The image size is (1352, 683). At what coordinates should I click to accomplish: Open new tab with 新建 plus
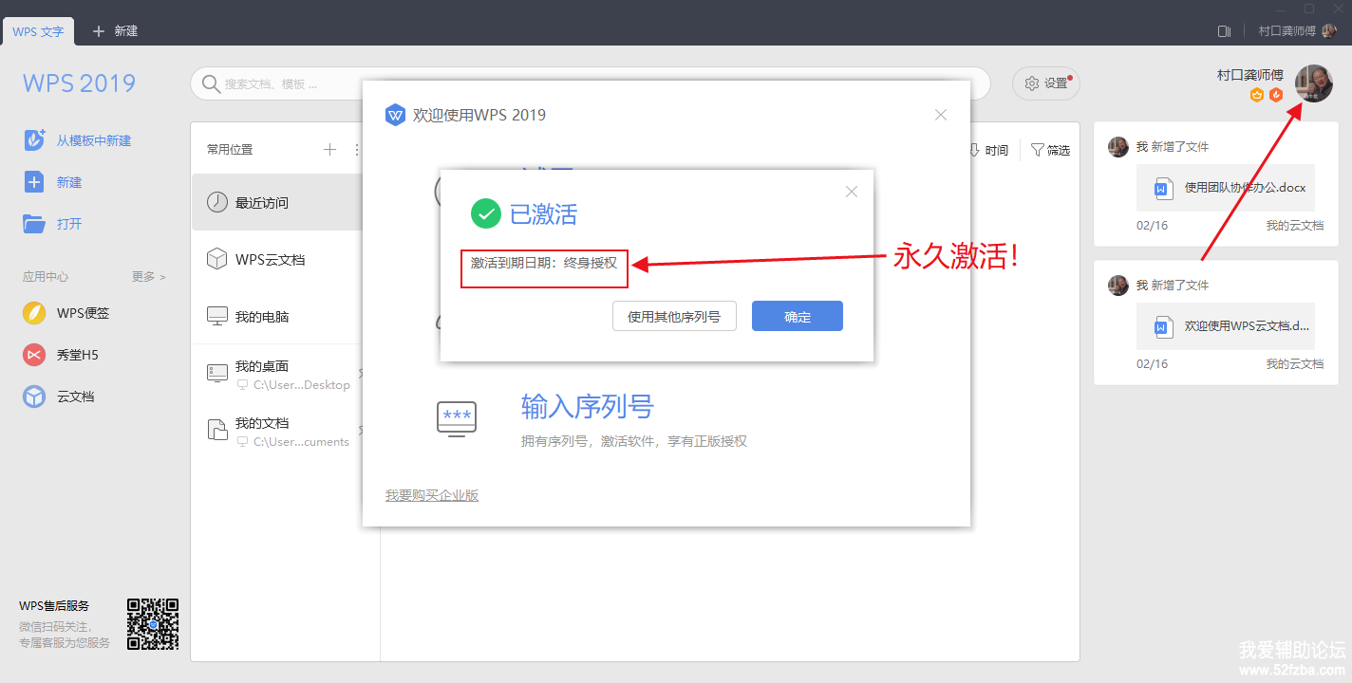(115, 31)
